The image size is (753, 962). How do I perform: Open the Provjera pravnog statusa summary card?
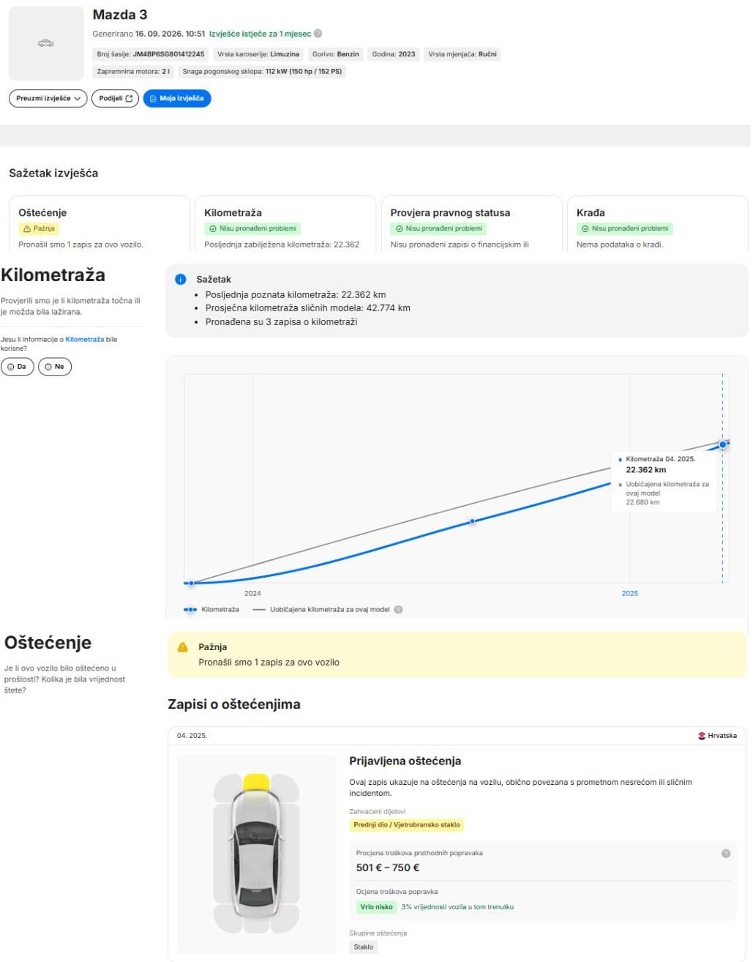coord(471,223)
